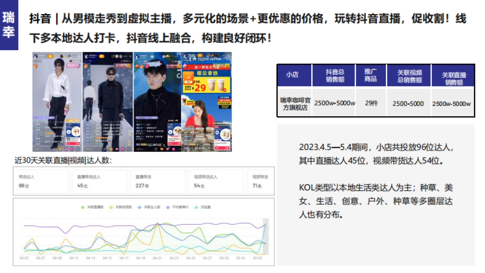The image size is (485, 273).
Task: Open the 椰云拿铁 promotion banner
Action: pos(207,74)
